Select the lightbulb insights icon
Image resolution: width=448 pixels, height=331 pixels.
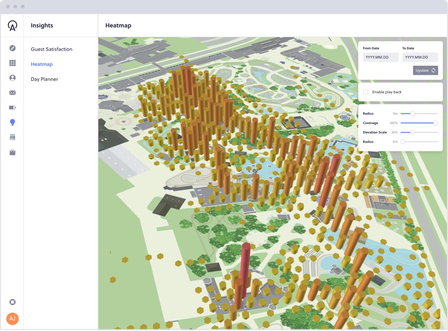[12, 122]
